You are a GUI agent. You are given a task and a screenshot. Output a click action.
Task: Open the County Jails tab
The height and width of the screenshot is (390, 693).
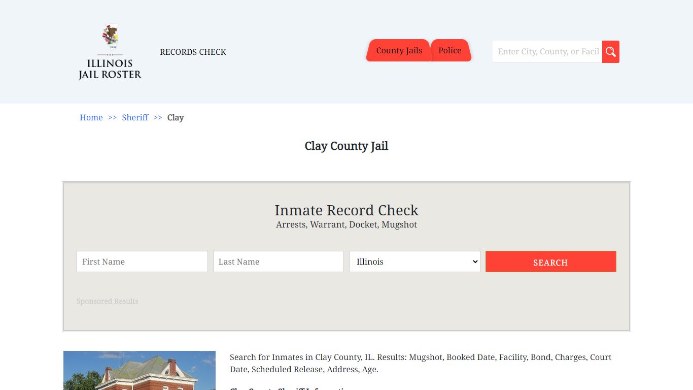click(x=399, y=50)
